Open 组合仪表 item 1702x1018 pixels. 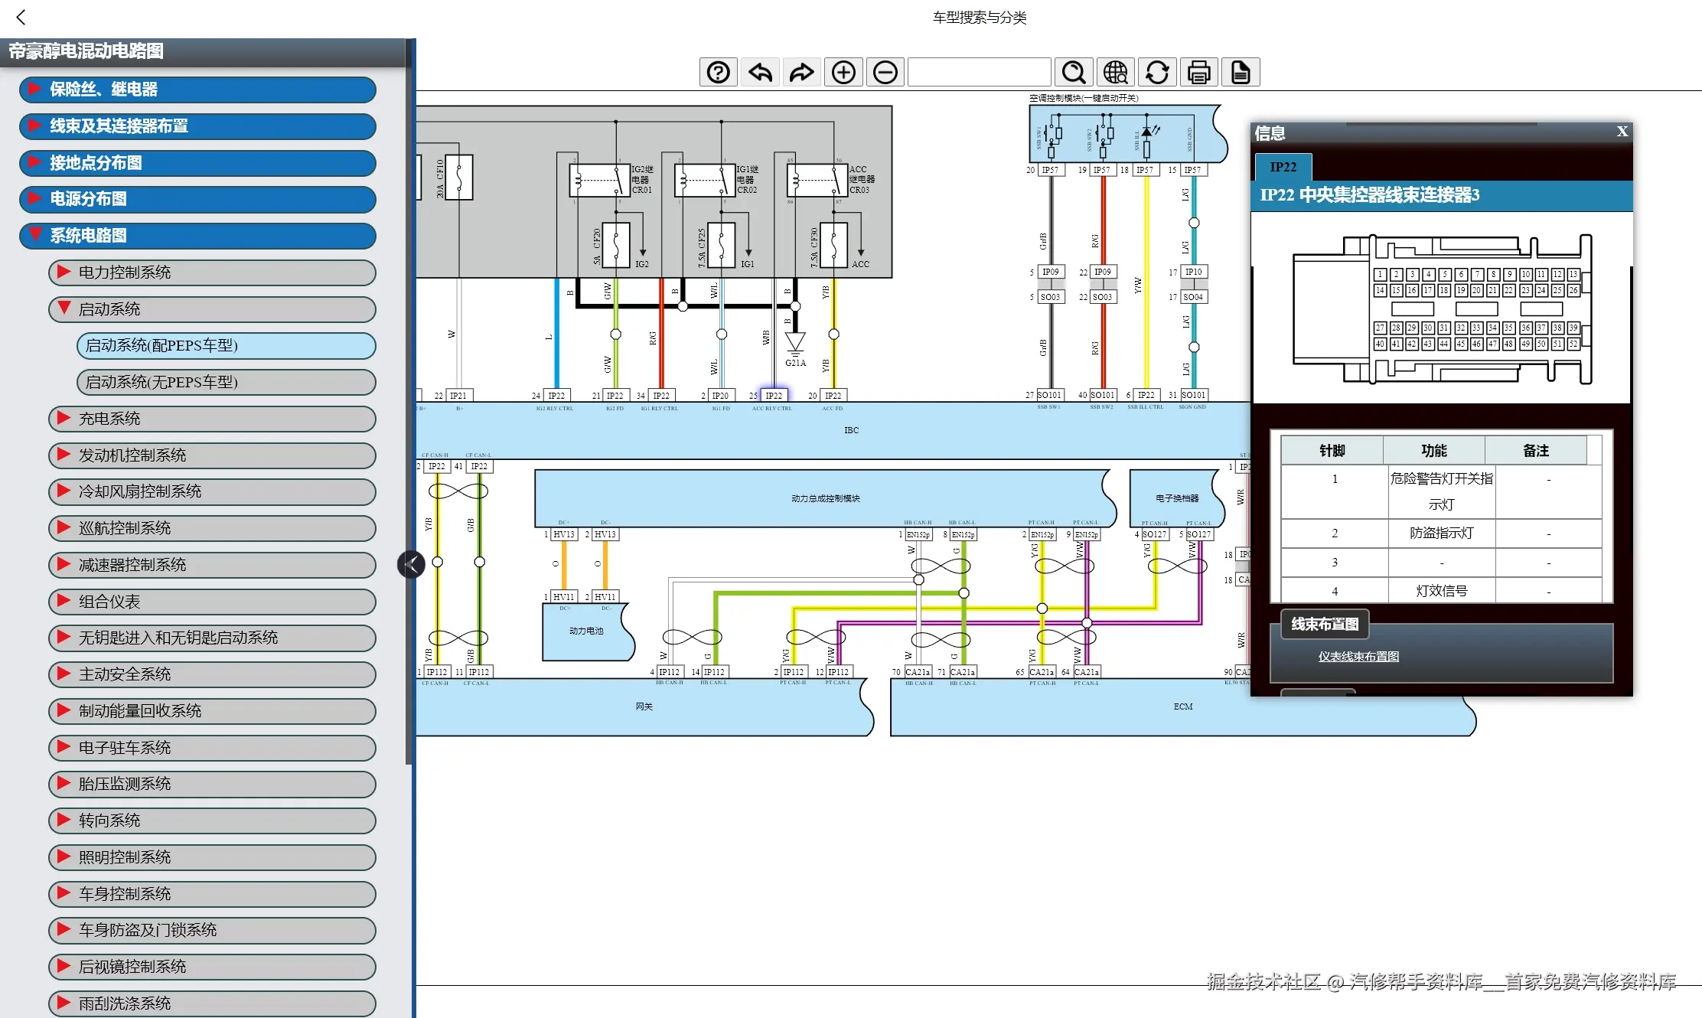[212, 602]
